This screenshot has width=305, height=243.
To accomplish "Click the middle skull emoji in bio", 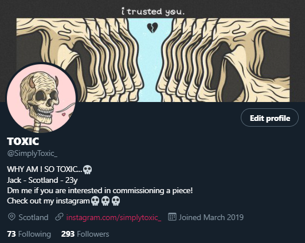I will click(x=105, y=201).
